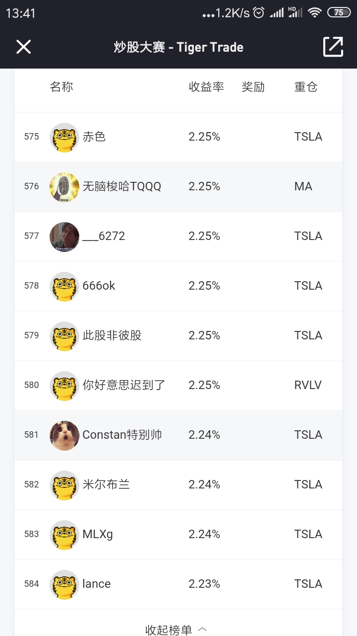Tap the tiger avatar of 666ok
357x636 pixels.
[64, 286]
